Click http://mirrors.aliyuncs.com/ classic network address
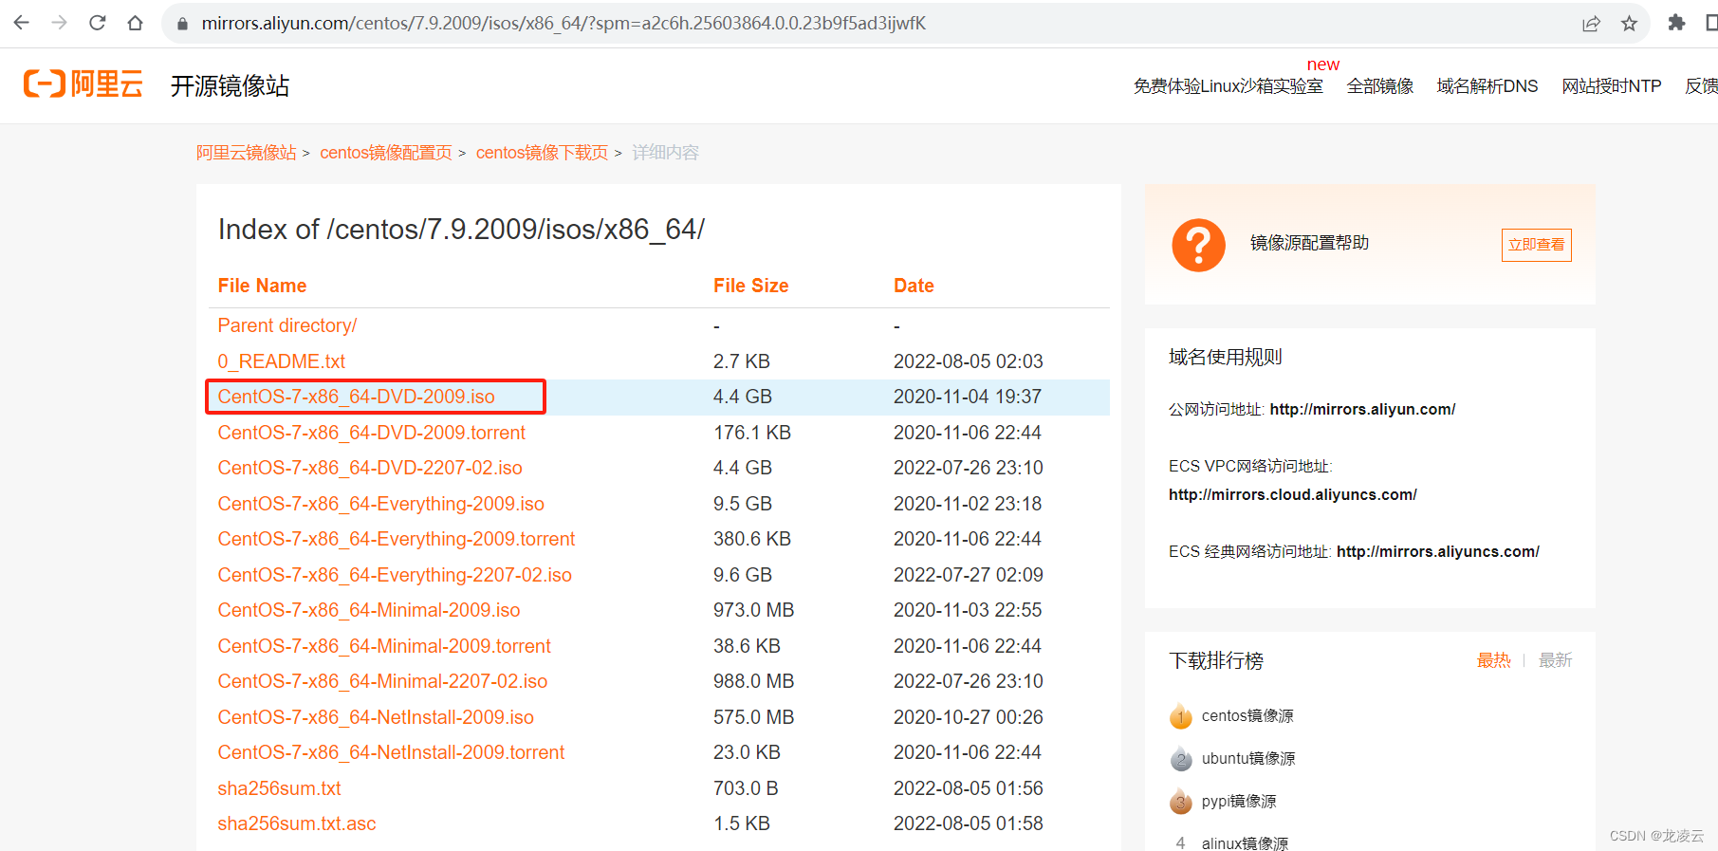The width and height of the screenshot is (1718, 851). pos(1438,551)
